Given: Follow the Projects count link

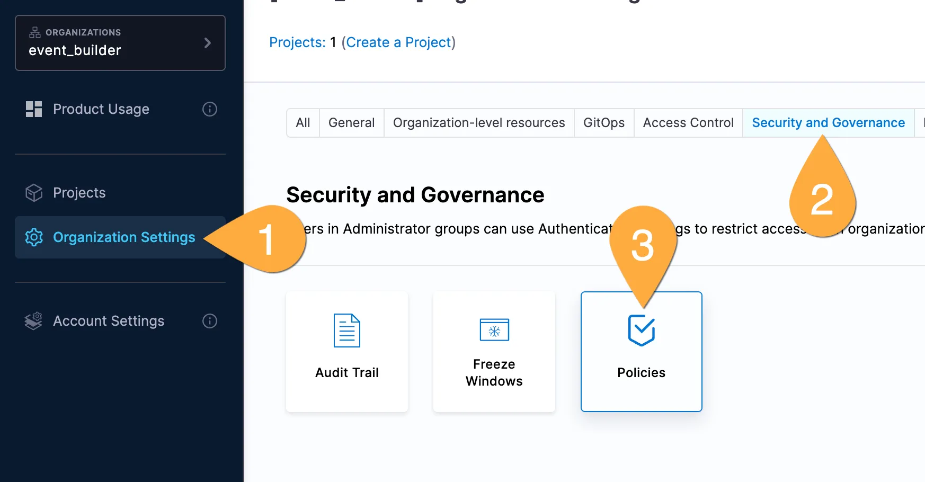Looking at the screenshot, I should (x=297, y=42).
